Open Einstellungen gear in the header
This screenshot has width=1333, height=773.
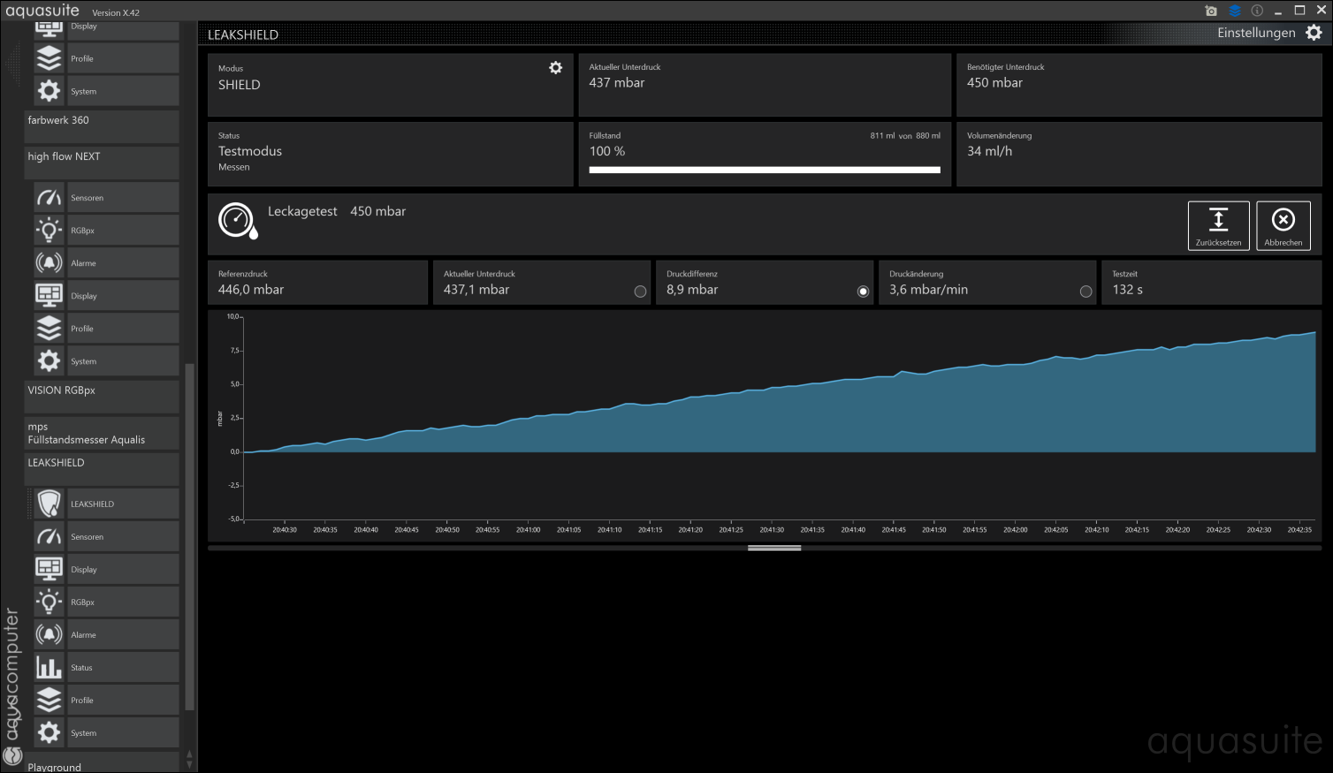click(1314, 33)
